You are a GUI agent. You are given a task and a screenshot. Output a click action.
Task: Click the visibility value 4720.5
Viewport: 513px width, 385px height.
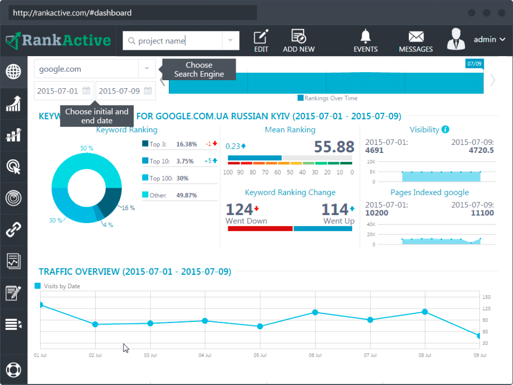coord(481,150)
